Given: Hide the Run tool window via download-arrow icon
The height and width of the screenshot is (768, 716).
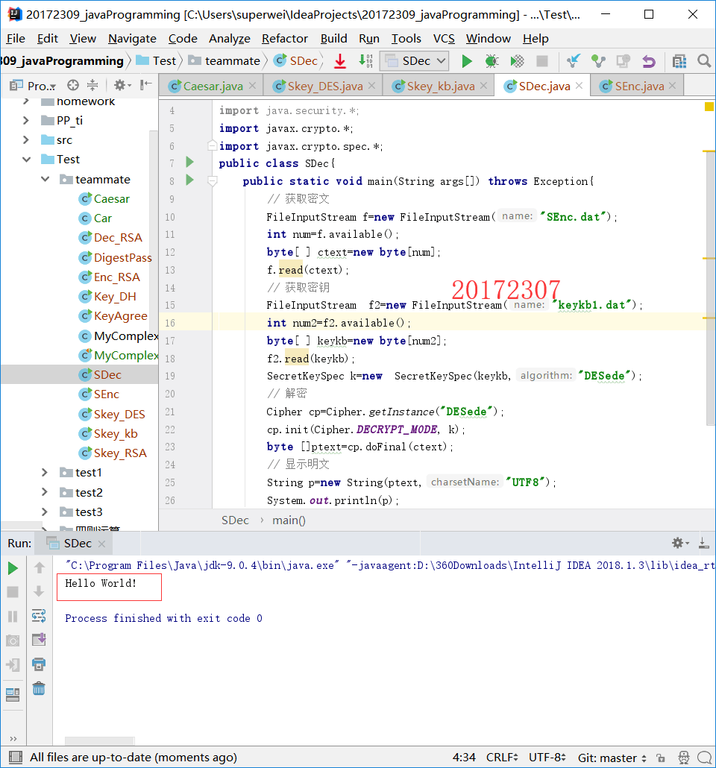Looking at the screenshot, I should point(704,543).
